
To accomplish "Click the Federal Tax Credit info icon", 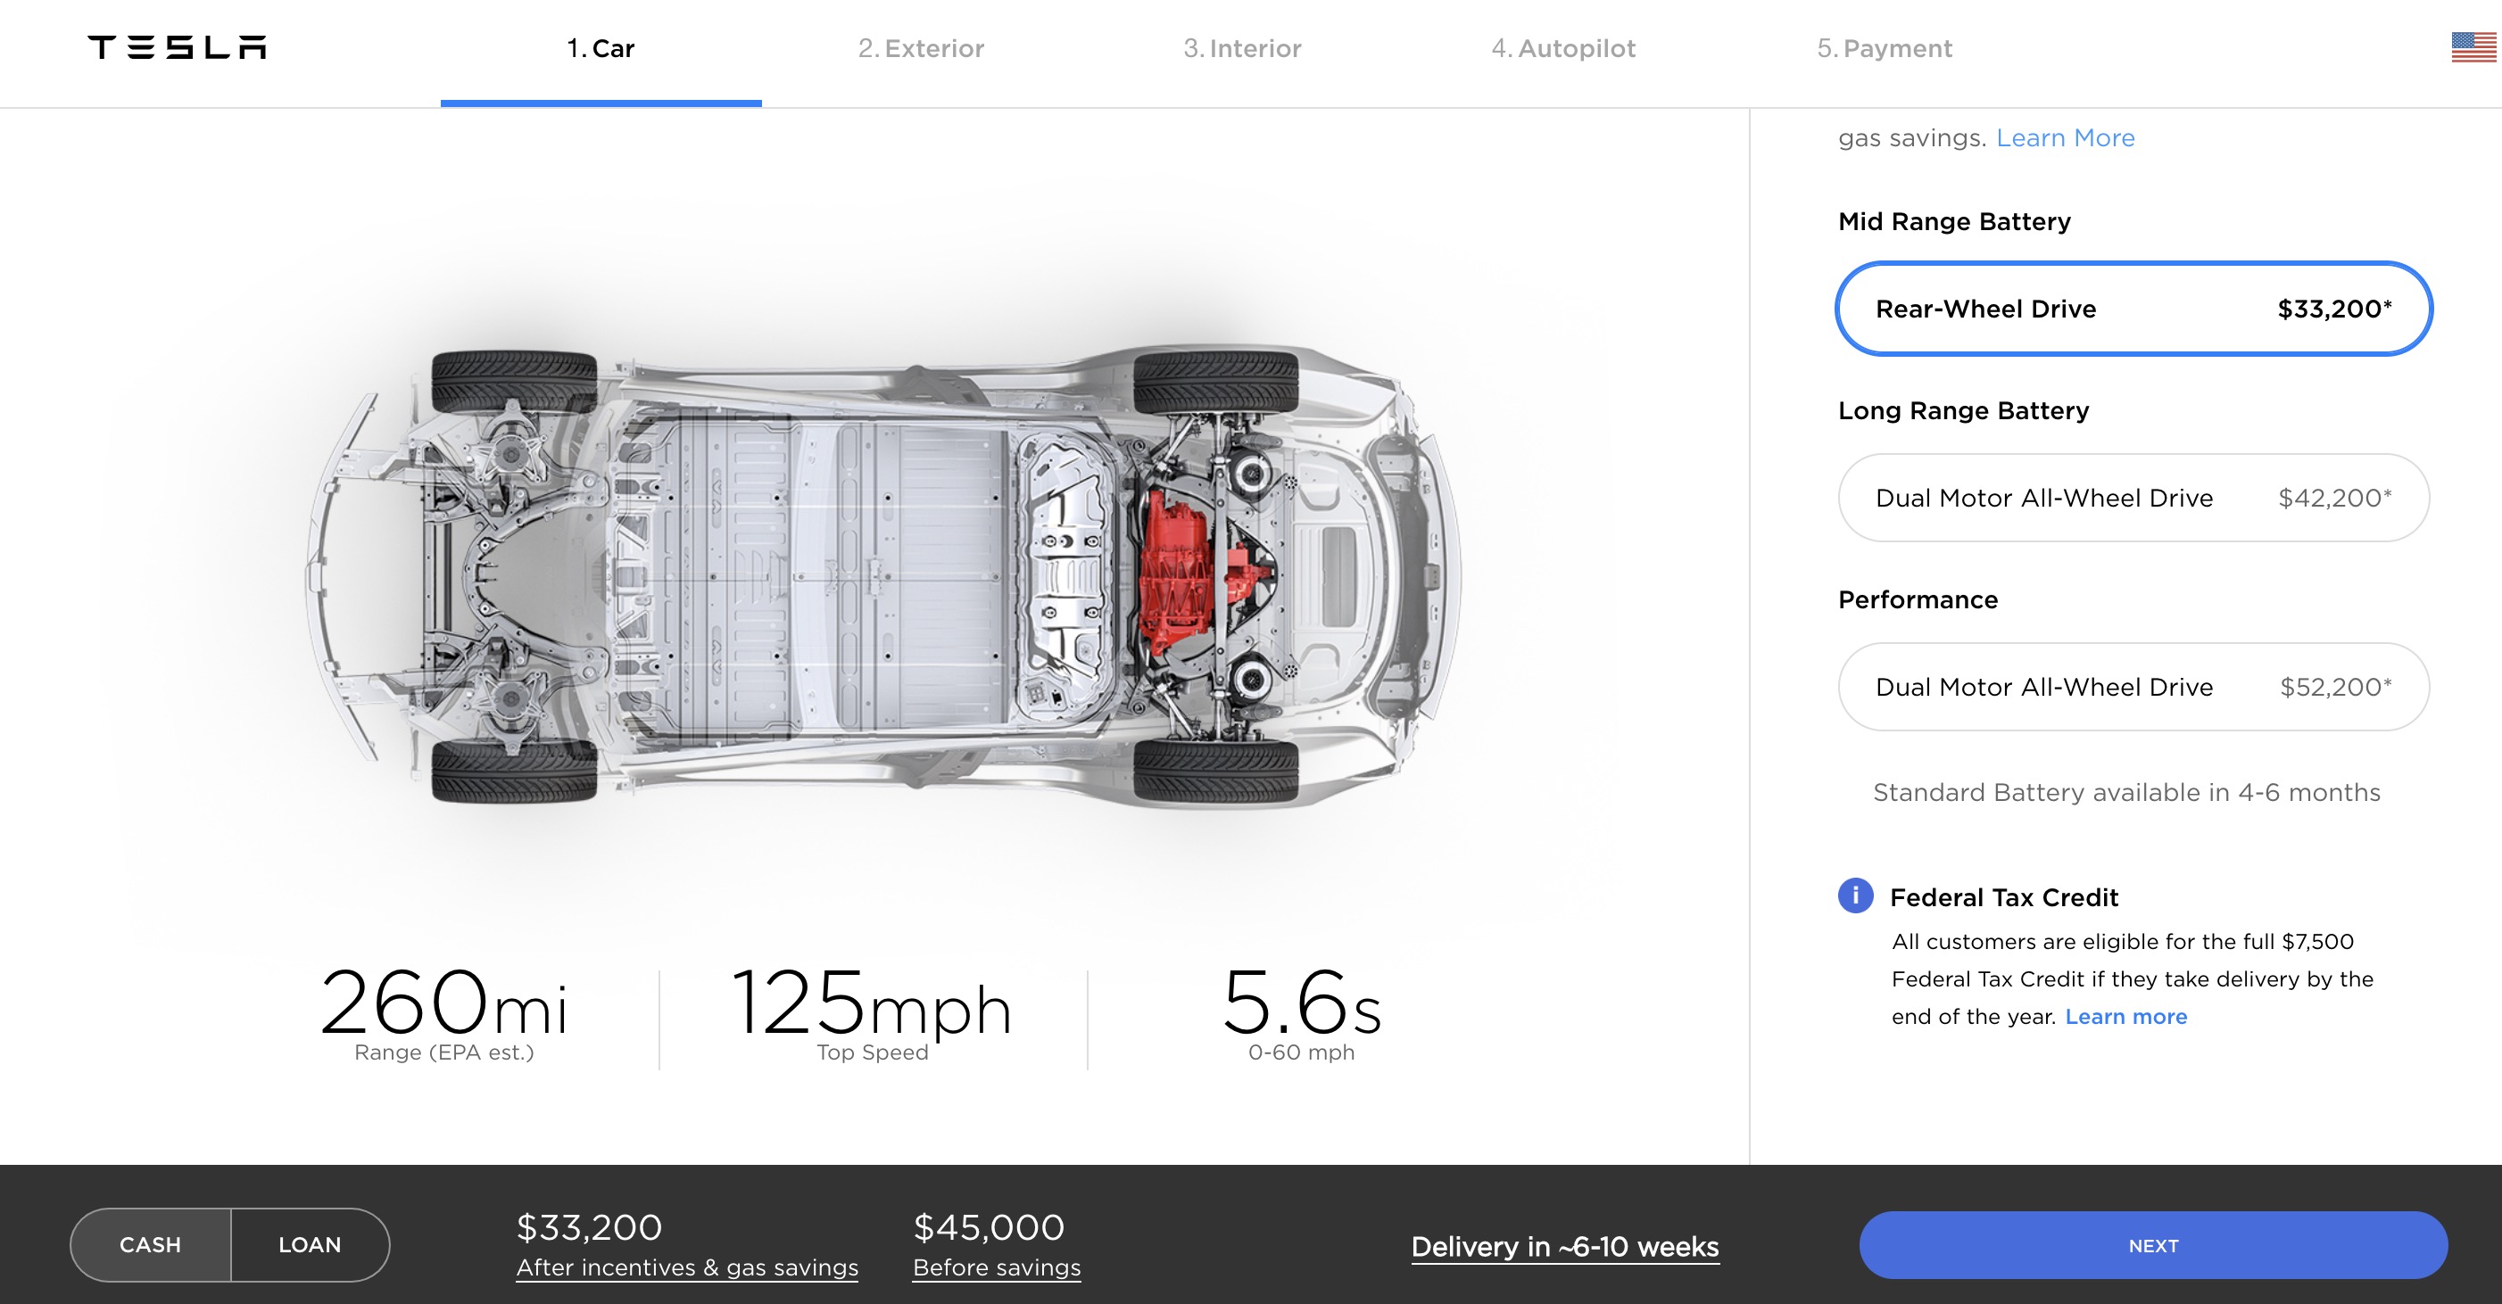I will tap(1855, 896).
